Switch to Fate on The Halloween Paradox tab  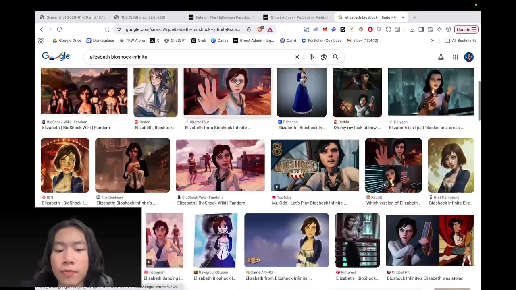(x=222, y=17)
